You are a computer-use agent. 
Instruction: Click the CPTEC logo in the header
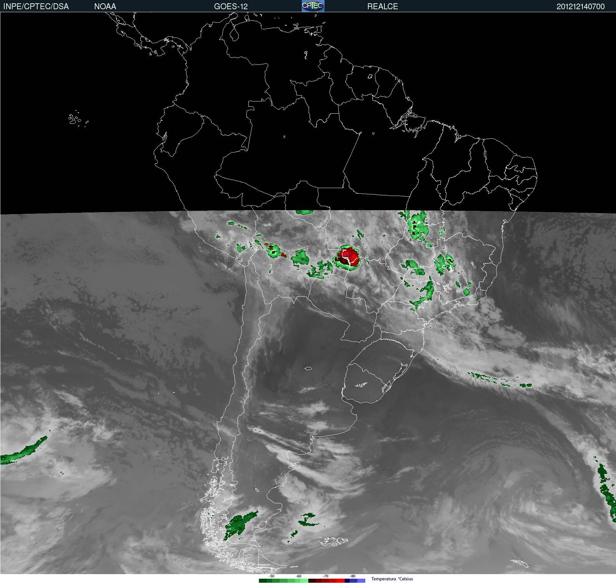click(313, 6)
